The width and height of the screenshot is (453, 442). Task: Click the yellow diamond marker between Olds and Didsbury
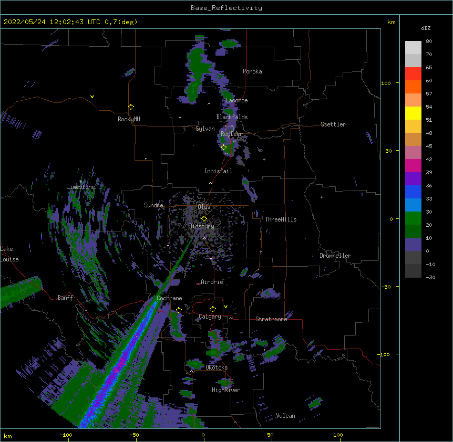click(204, 218)
